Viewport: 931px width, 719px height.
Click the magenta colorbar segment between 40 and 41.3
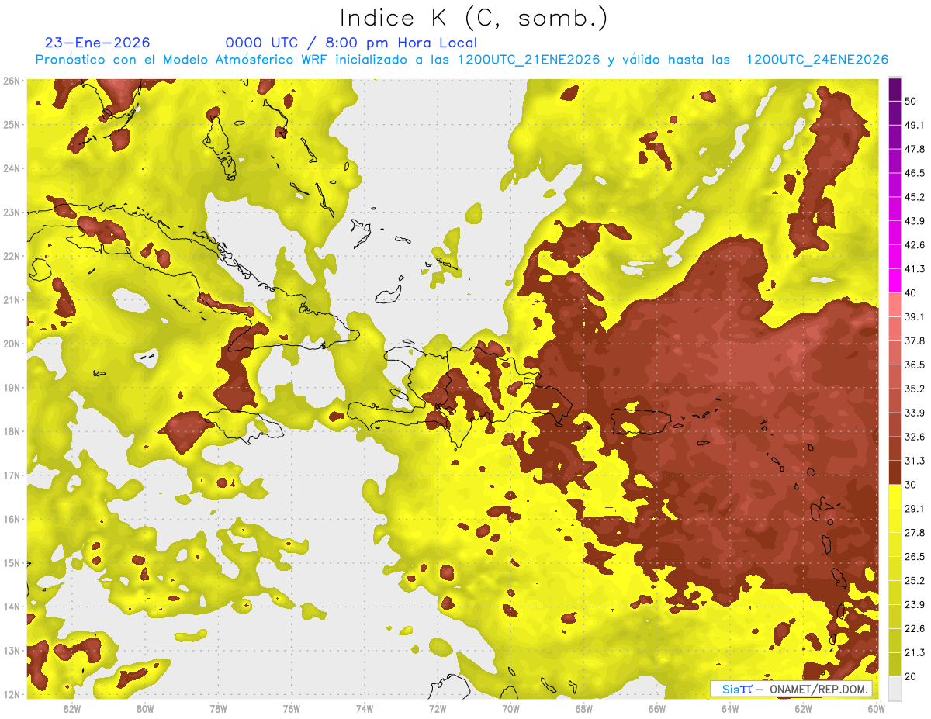coord(895,281)
